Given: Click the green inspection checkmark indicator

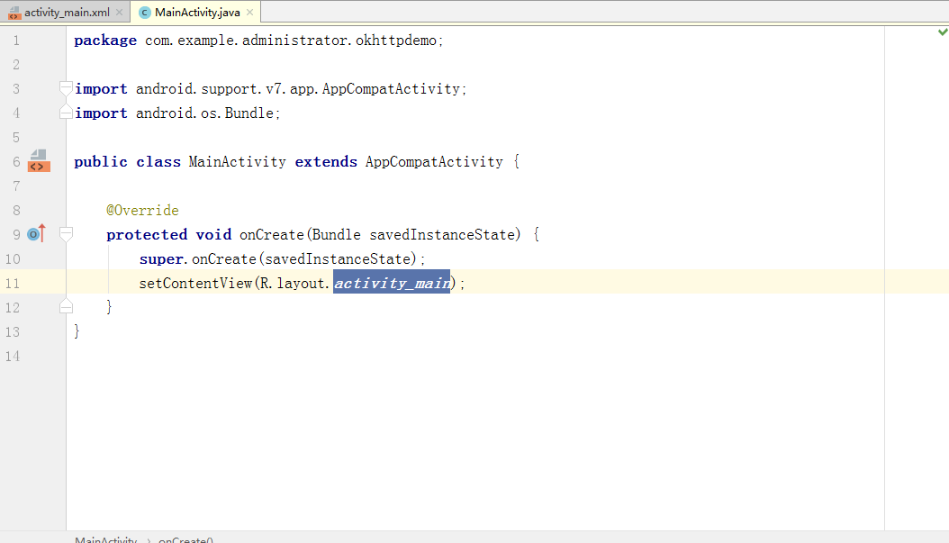Looking at the screenshot, I should [943, 32].
